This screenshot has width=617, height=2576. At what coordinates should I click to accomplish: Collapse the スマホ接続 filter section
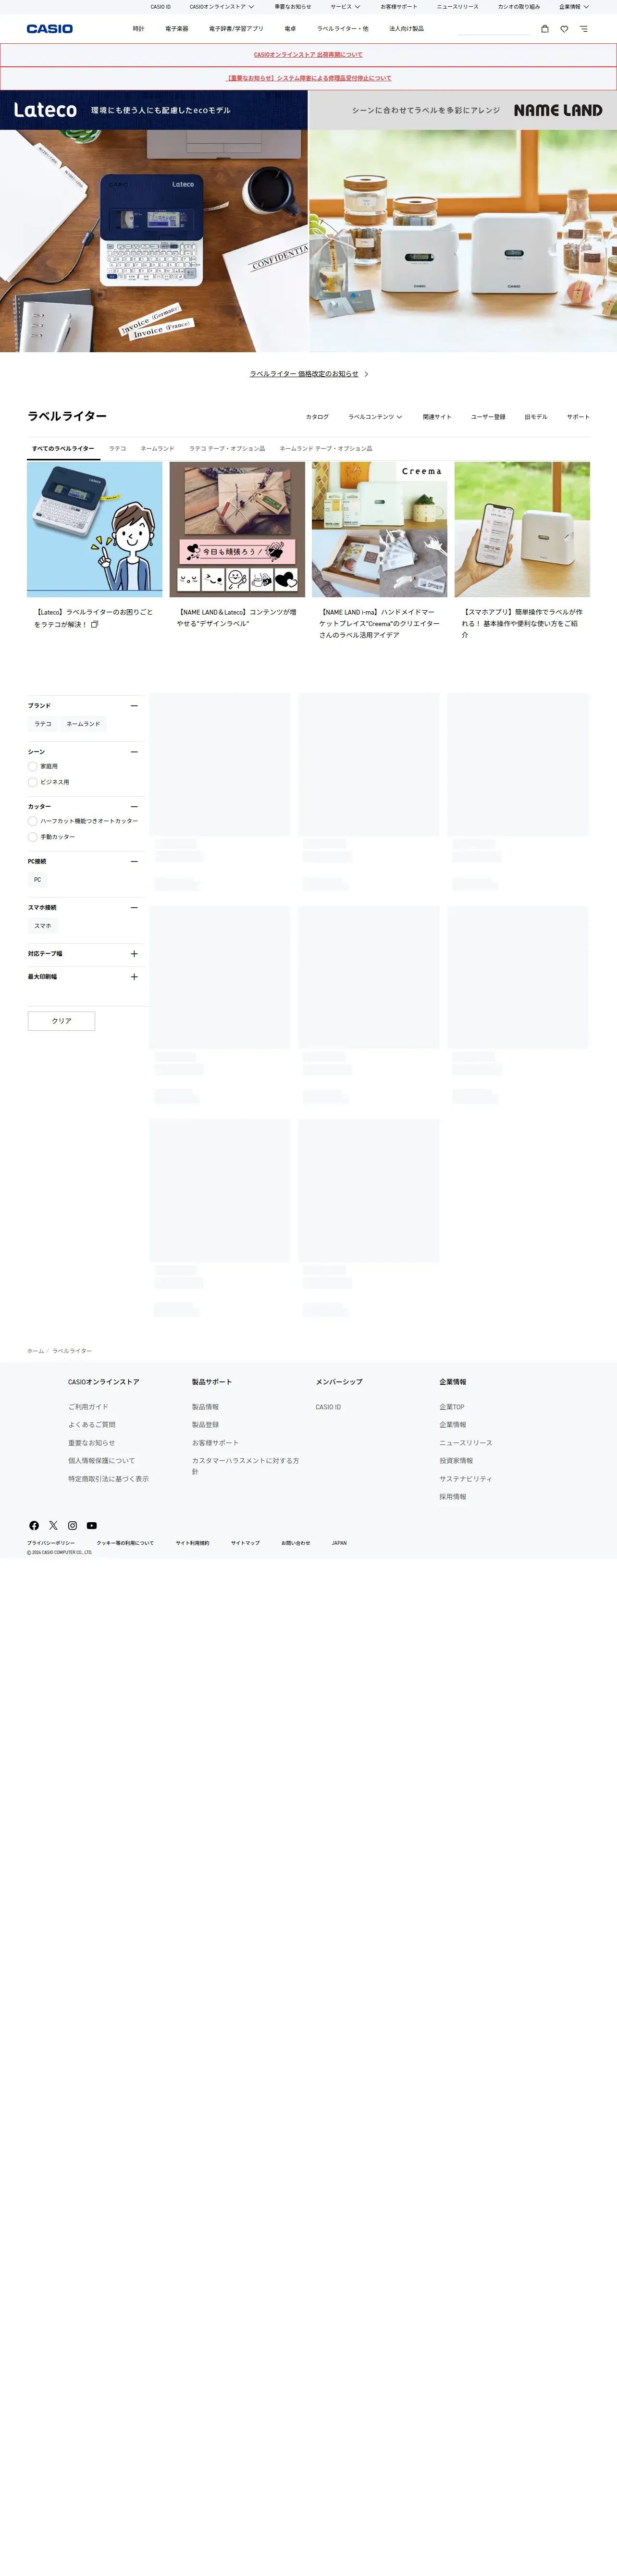point(134,908)
